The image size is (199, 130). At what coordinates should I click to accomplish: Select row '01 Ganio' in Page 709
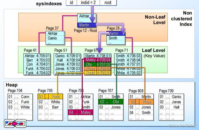pyautogui.click(x=171, y=97)
